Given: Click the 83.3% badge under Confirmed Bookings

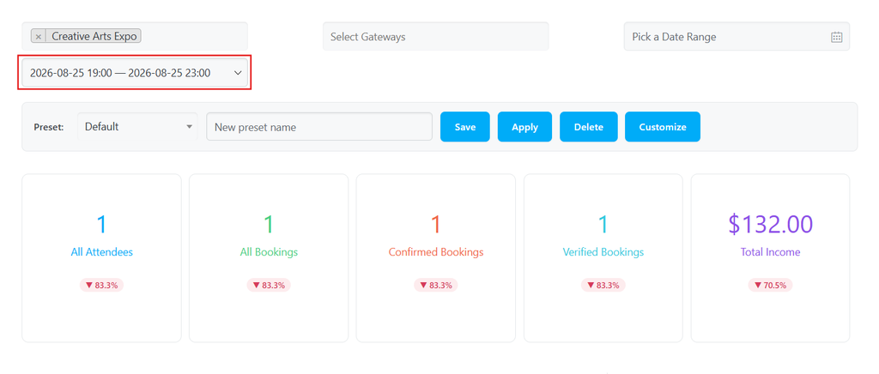Looking at the screenshot, I should coord(435,285).
